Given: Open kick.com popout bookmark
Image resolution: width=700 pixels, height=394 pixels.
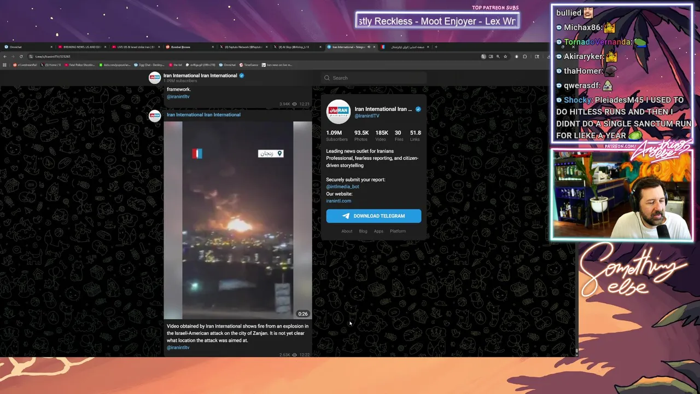Looking at the screenshot, I should [x=115, y=65].
